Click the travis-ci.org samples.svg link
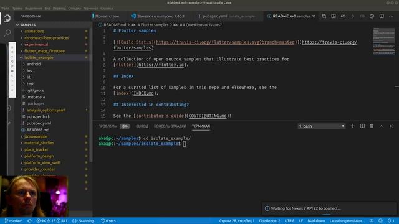399x224 pixels. [225, 42]
